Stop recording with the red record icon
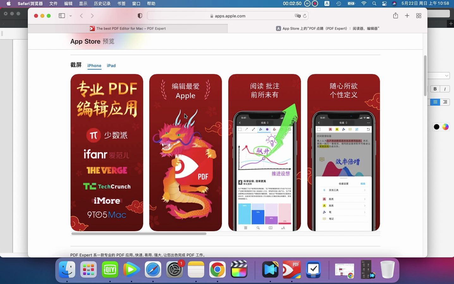 coord(315,3)
